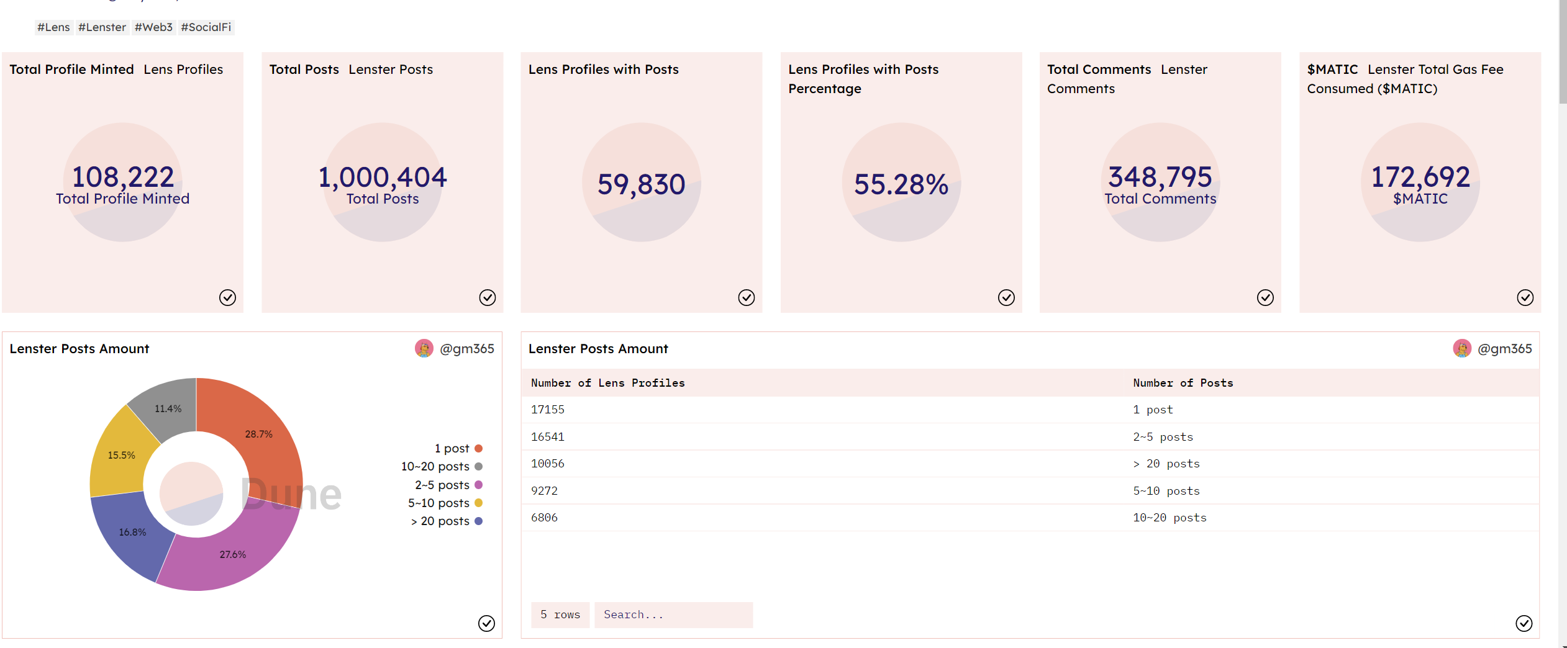1567x648 pixels.
Task: Click the check icon on Lens Profiles with Posts card showing 59,830
Action: click(x=747, y=298)
